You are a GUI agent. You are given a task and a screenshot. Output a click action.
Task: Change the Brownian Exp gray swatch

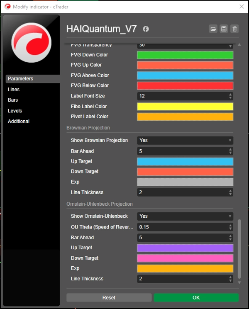(x=185, y=182)
